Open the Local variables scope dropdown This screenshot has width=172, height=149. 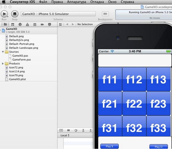click(x=65, y=135)
